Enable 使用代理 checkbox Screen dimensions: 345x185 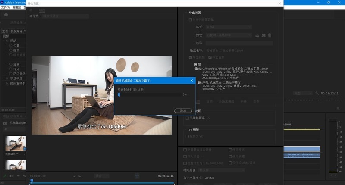click(x=230, y=157)
